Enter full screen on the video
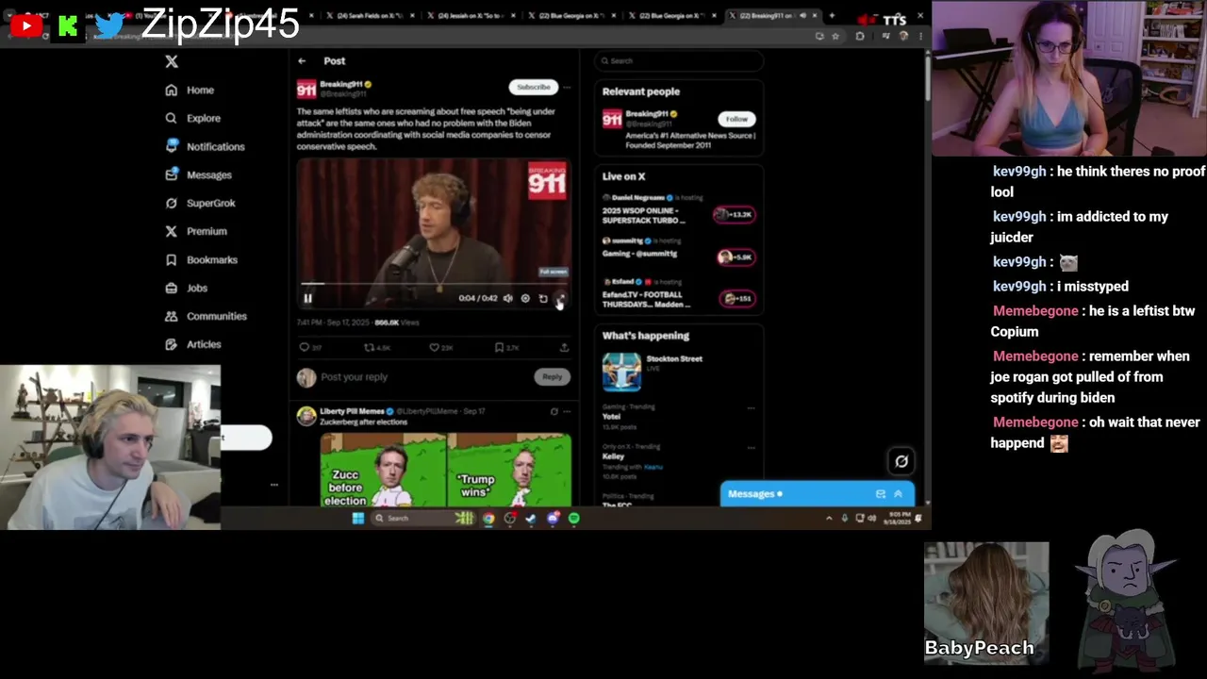The image size is (1207, 679). (x=560, y=298)
